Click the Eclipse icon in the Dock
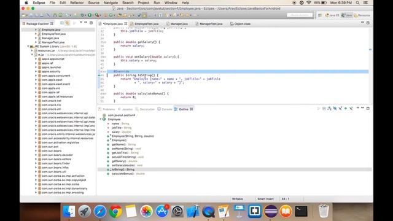Screen dimensions: 393x221 pyautogui.click(x=270, y=211)
